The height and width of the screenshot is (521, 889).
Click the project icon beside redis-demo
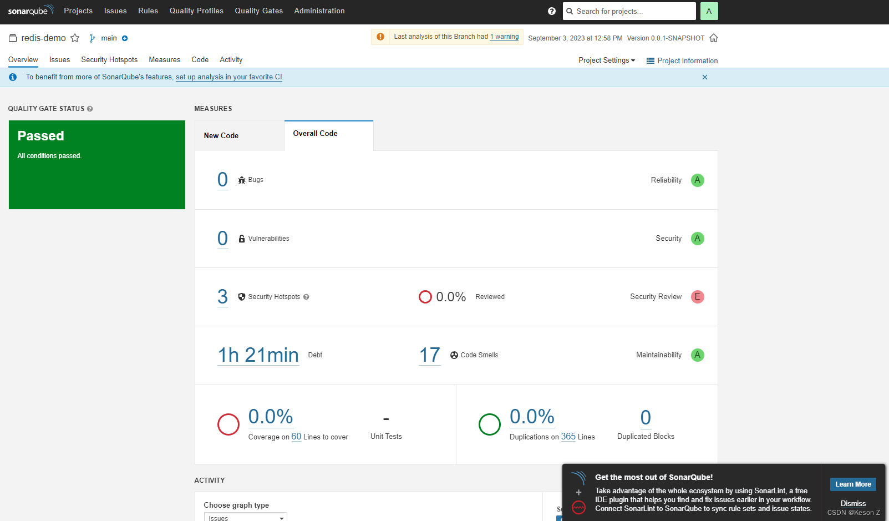(13, 38)
